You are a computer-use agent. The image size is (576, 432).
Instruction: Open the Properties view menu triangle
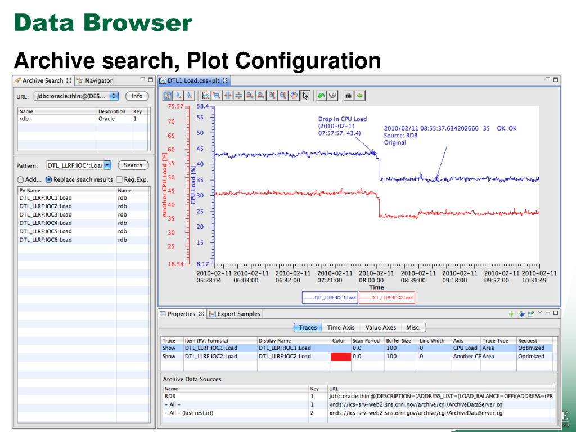point(539,312)
